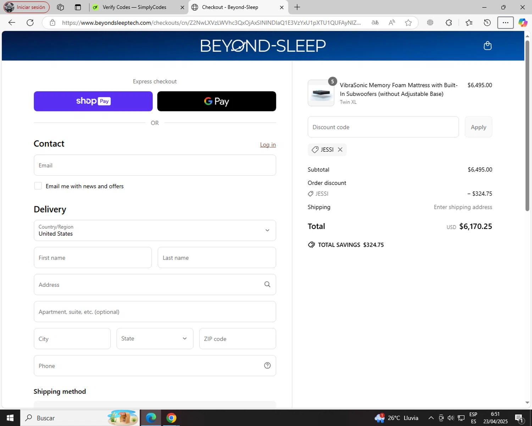
Task: Focus the Email input field
Action: [155, 165]
